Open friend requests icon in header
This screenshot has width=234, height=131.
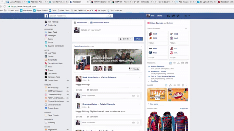(168, 16)
